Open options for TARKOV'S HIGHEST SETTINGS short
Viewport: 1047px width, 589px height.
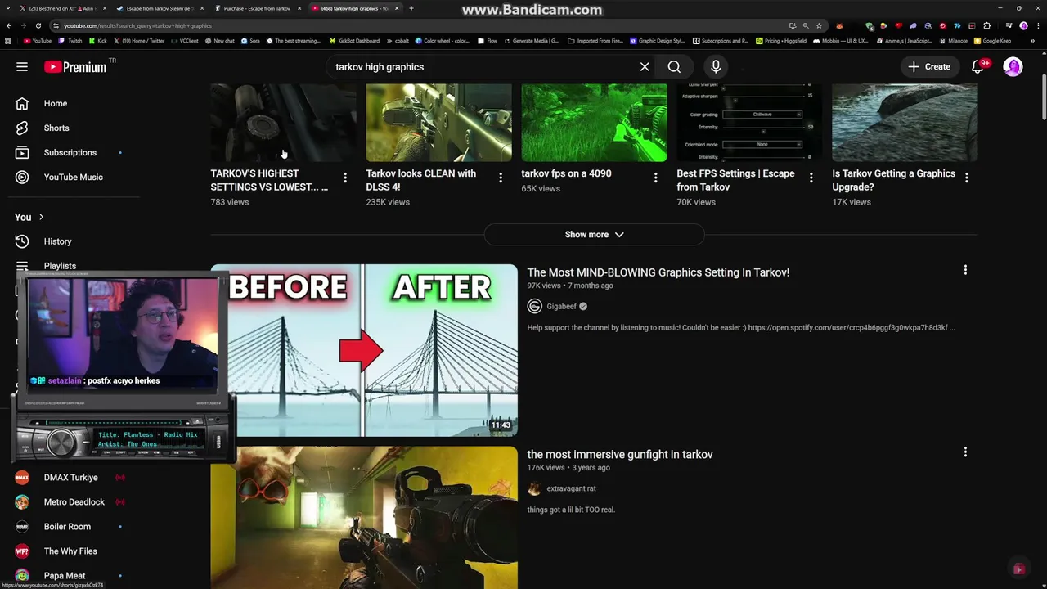(345, 178)
